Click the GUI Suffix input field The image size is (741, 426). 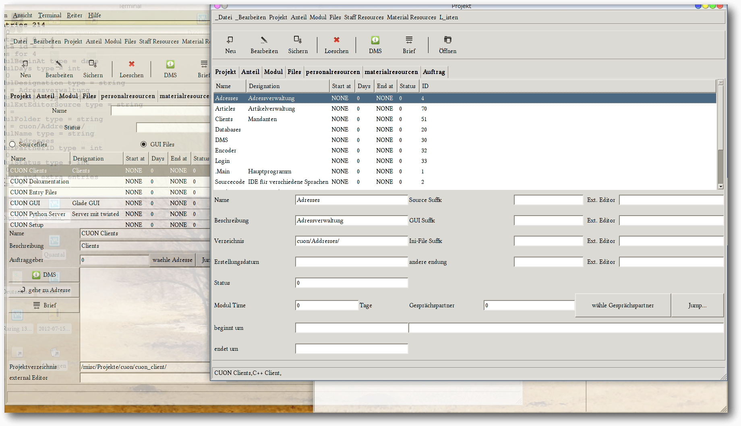pyautogui.click(x=548, y=220)
